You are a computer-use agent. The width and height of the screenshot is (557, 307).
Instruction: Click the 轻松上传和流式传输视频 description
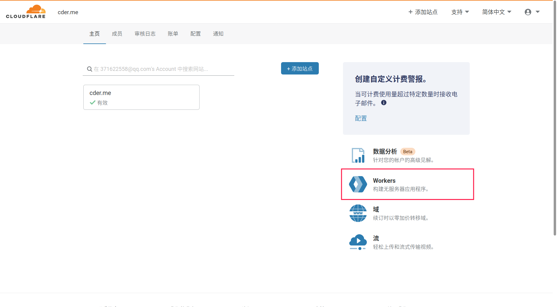(404, 247)
